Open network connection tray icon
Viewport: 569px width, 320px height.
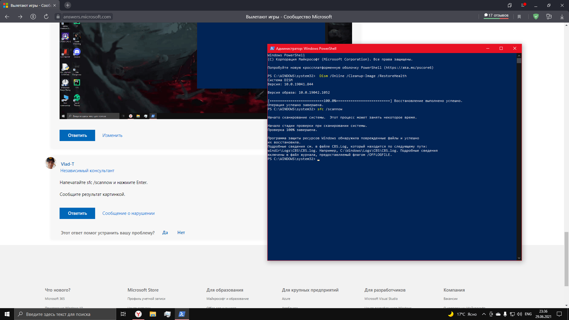point(512,314)
